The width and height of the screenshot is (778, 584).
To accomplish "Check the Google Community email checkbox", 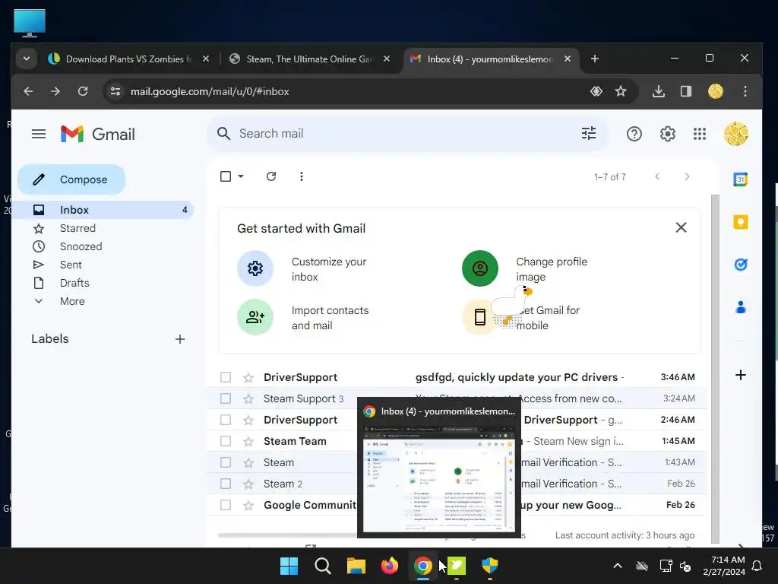I will click(x=225, y=505).
